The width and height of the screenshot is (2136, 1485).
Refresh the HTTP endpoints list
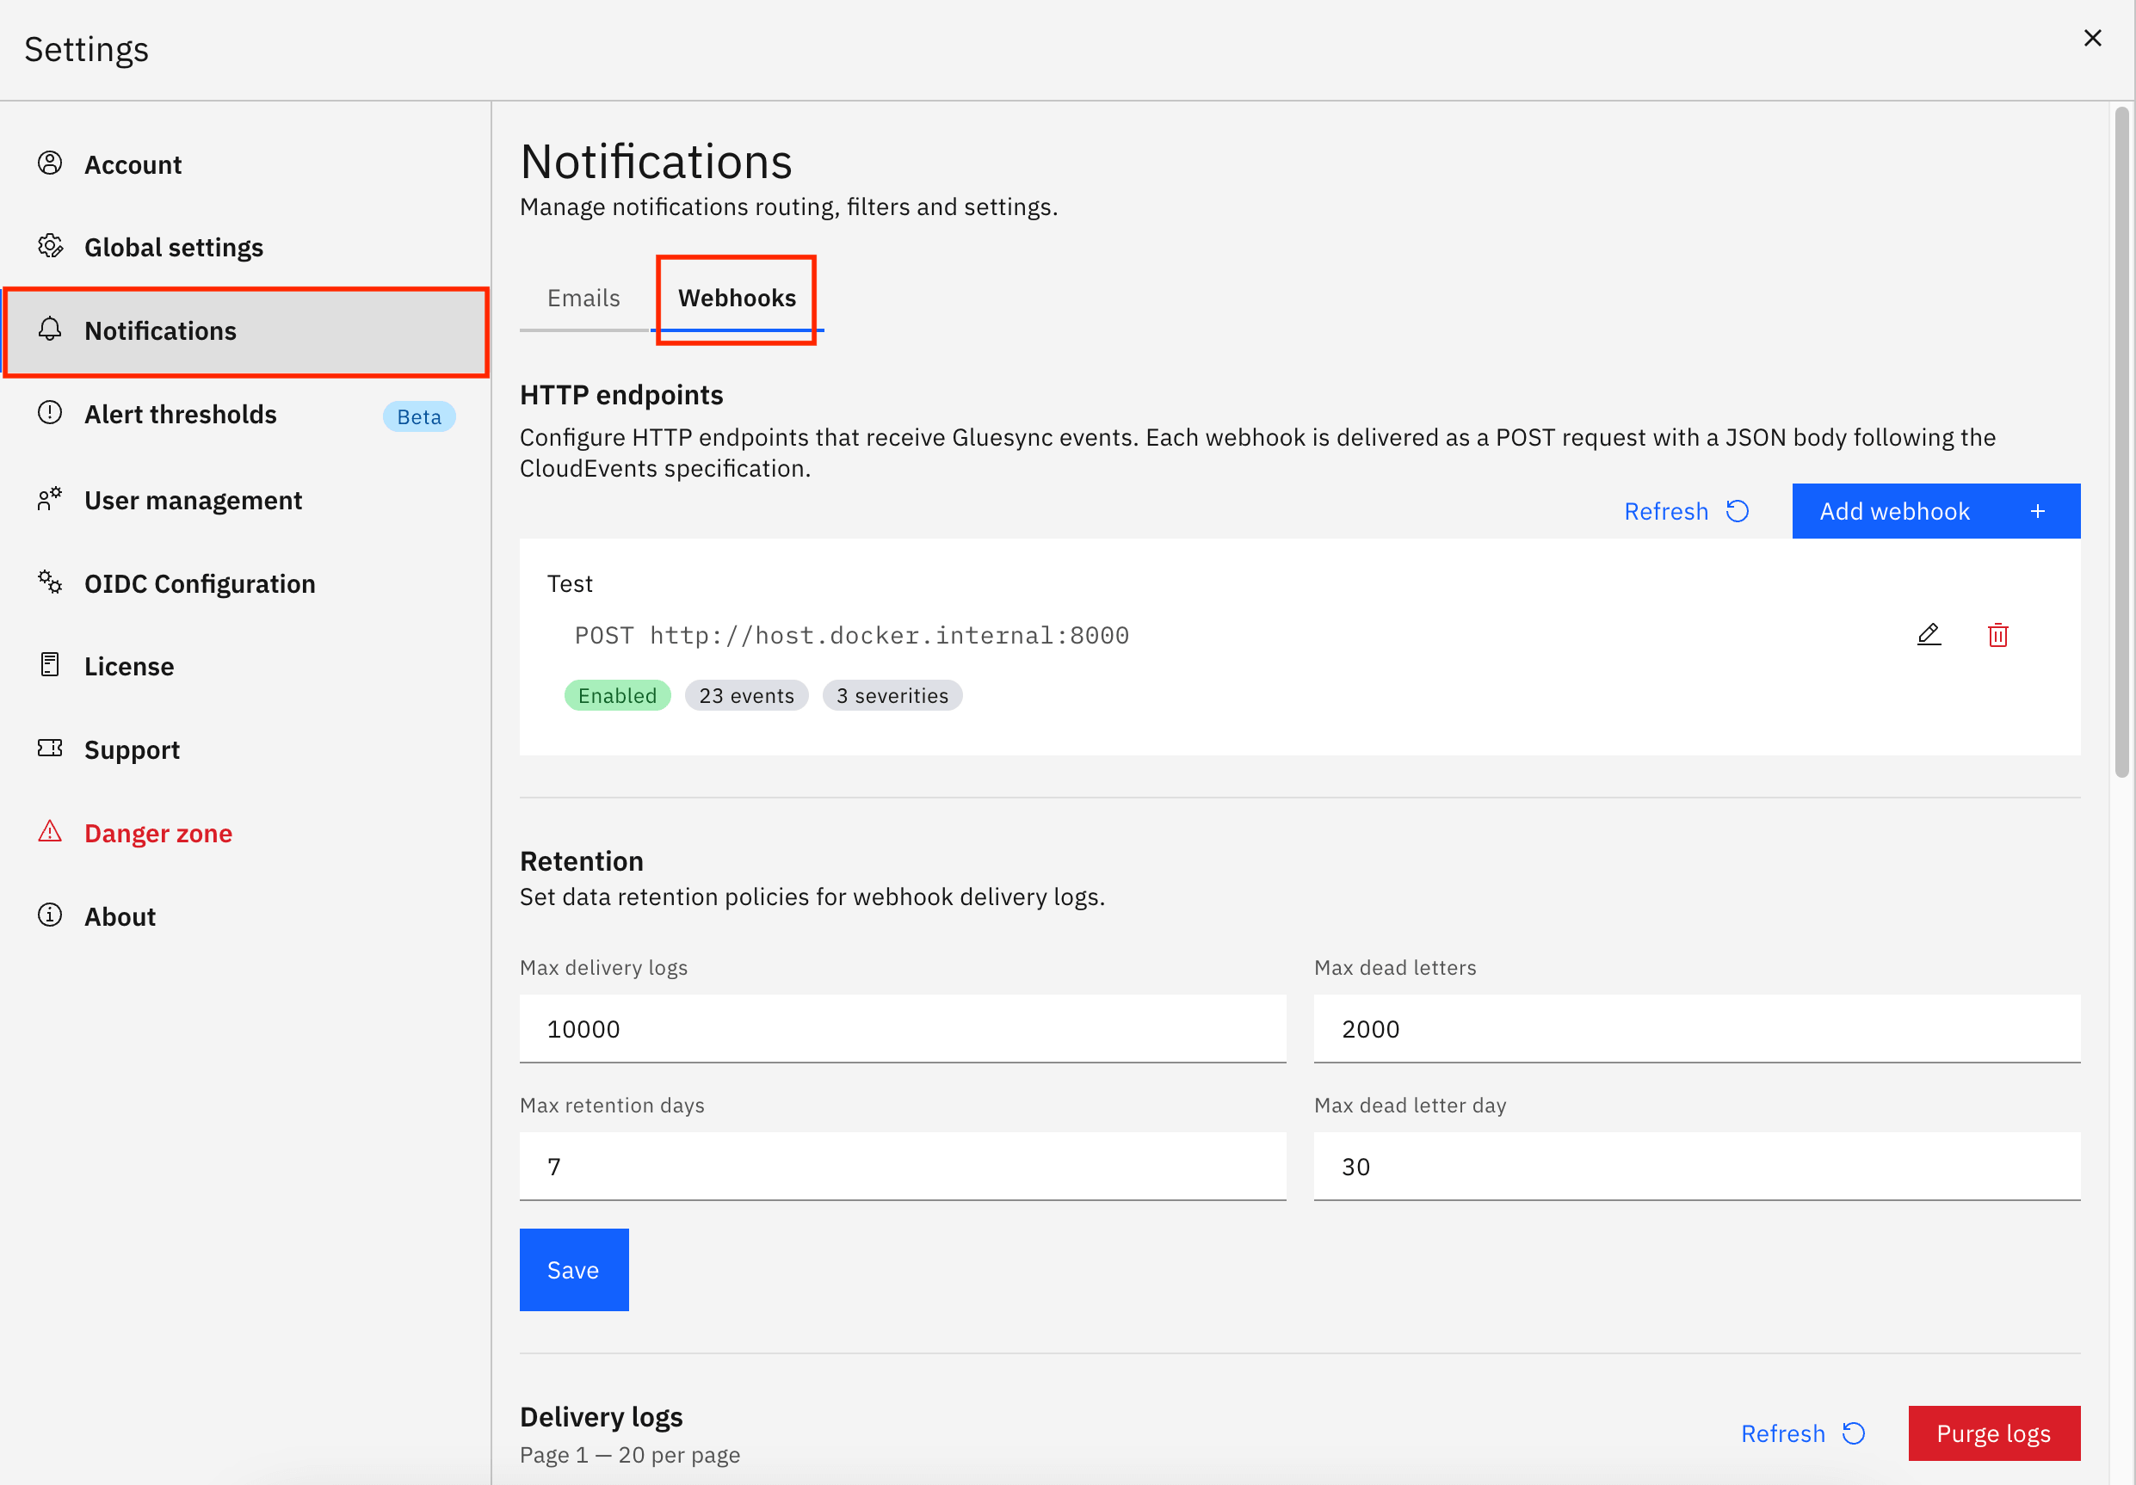click(1687, 511)
